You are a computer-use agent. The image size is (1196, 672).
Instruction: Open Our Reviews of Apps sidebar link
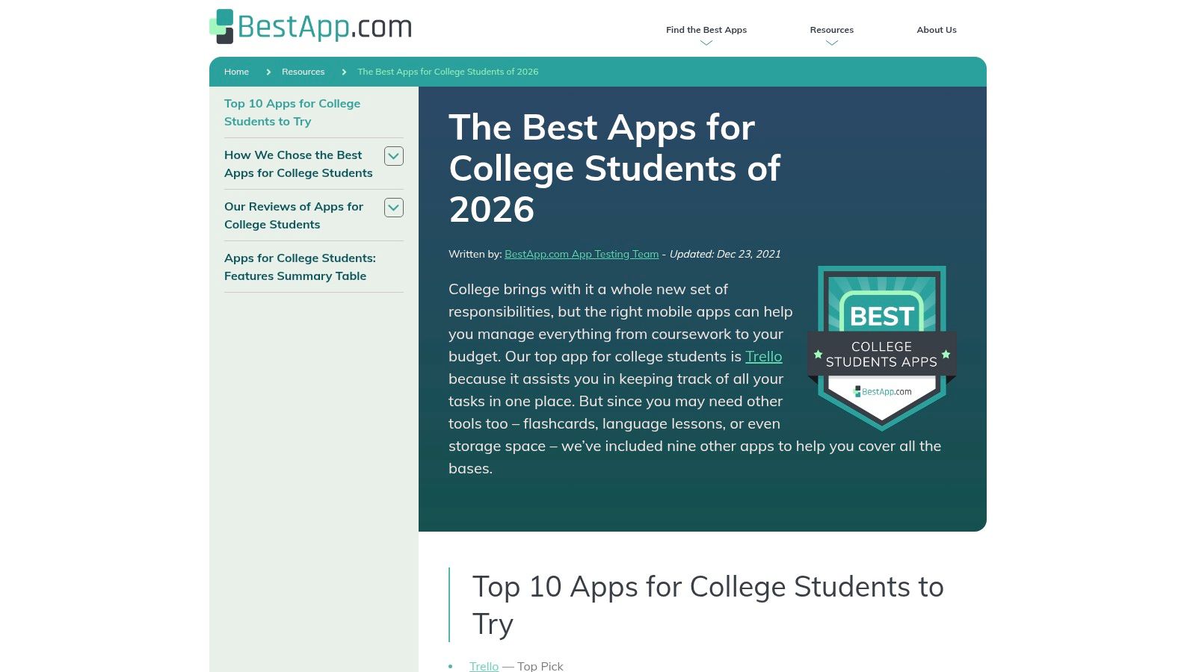pos(294,216)
